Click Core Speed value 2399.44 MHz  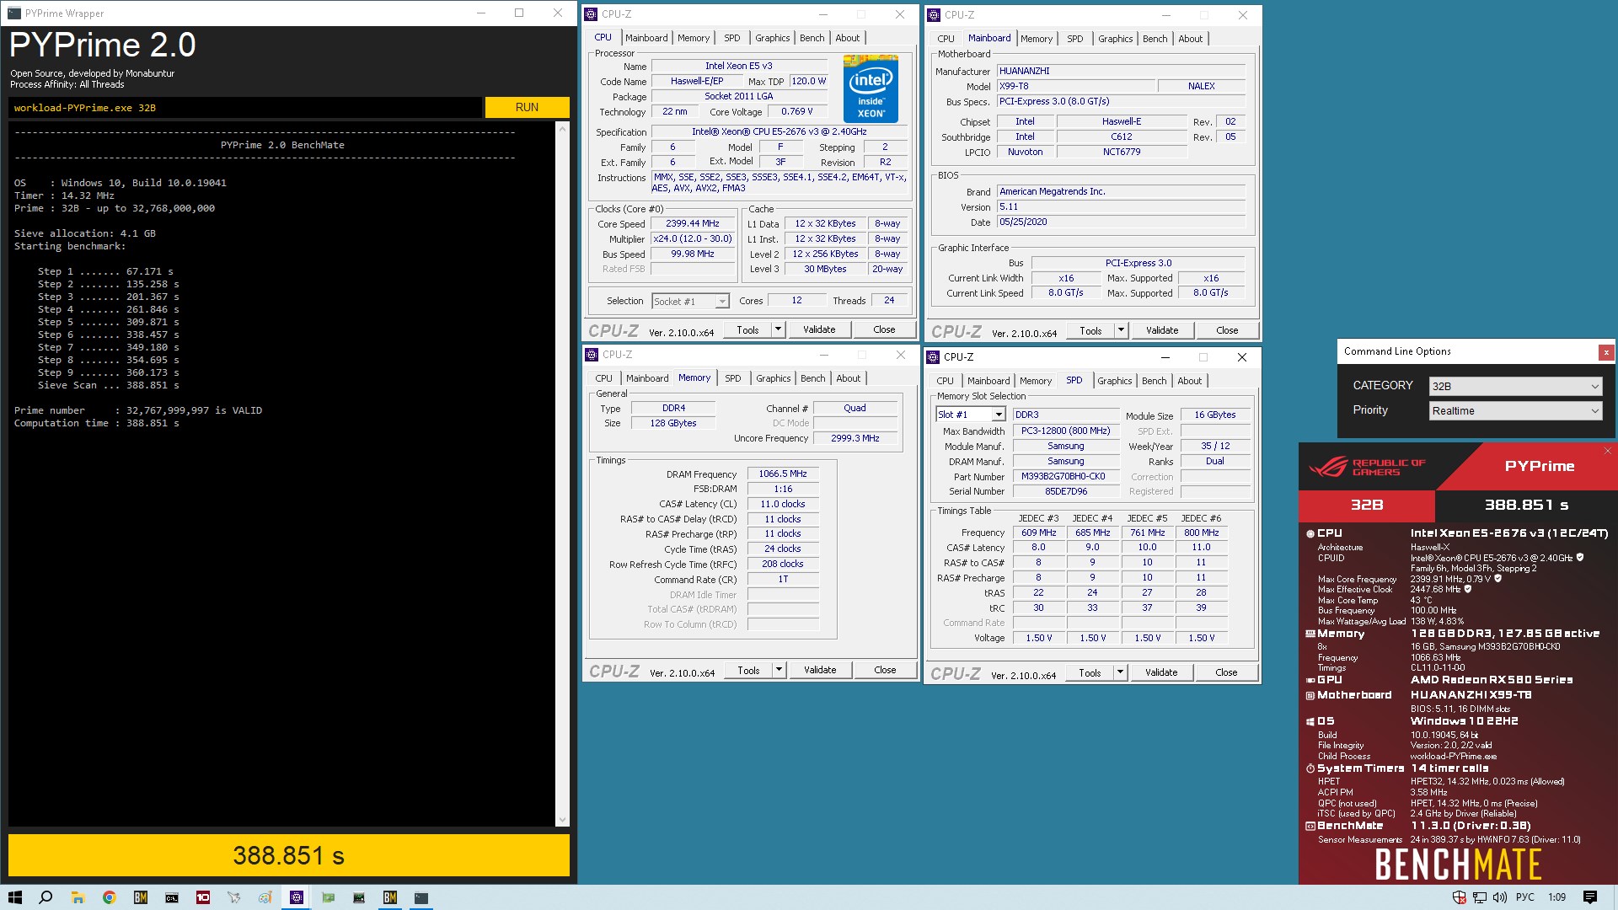[x=692, y=223]
